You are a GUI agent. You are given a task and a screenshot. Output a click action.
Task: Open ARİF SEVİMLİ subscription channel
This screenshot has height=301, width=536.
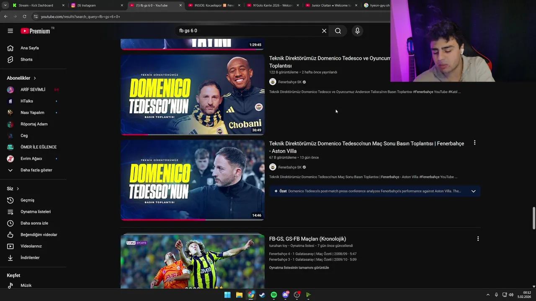point(33,89)
